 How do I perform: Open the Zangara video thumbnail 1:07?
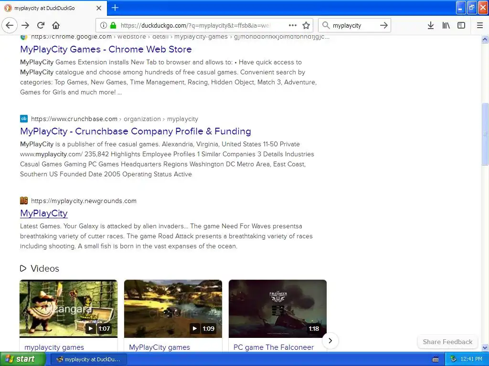(x=69, y=308)
